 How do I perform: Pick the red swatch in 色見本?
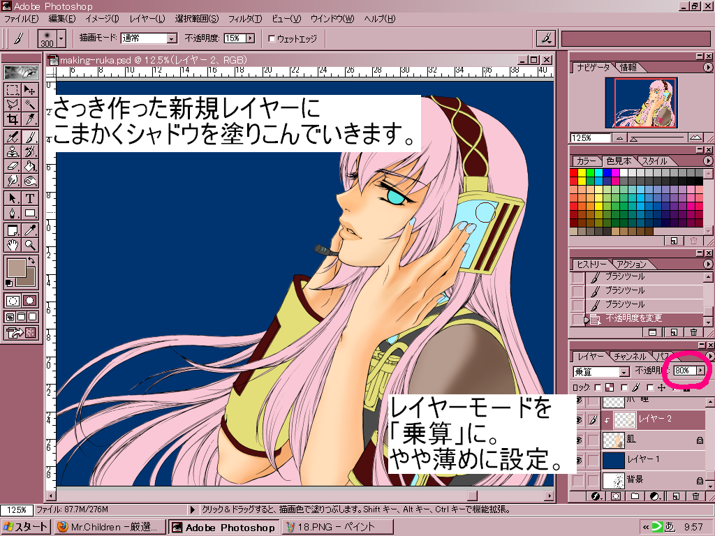tap(574, 173)
